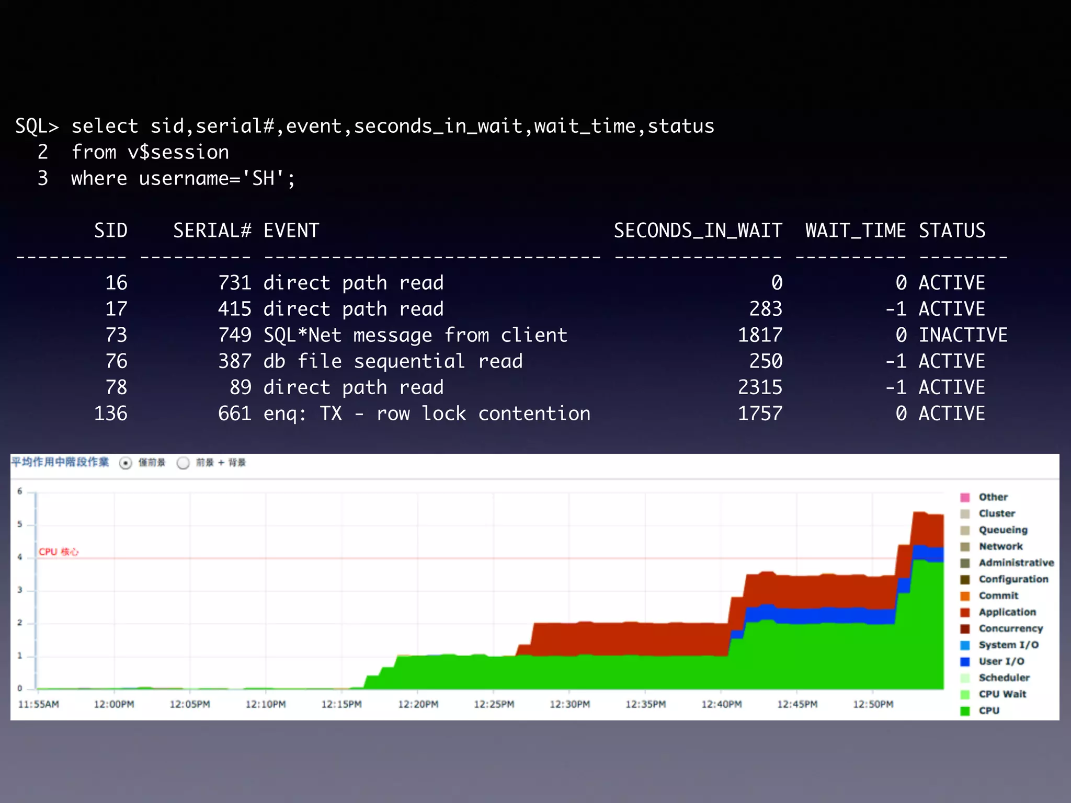The height and width of the screenshot is (803, 1071).
Task: Click seconds in wait value 250
Action: pos(766,361)
